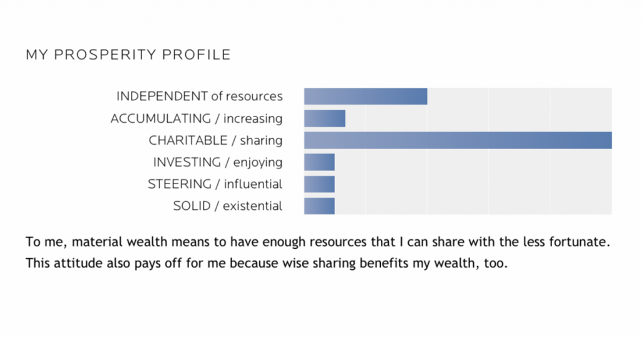Click the grey empty track of INDEPENDENT row
This screenshot has height=337, width=641.
520,96
